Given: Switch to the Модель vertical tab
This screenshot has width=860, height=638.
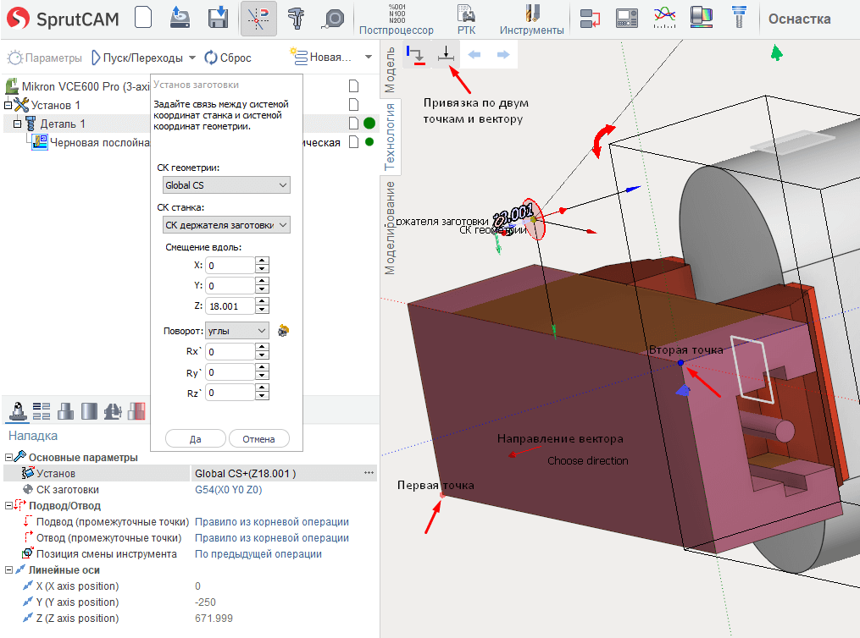Looking at the screenshot, I should [390, 69].
